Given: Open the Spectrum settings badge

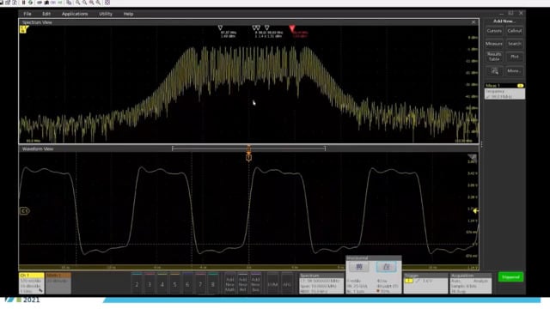Looking at the screenshot, I should click(321, 283).
